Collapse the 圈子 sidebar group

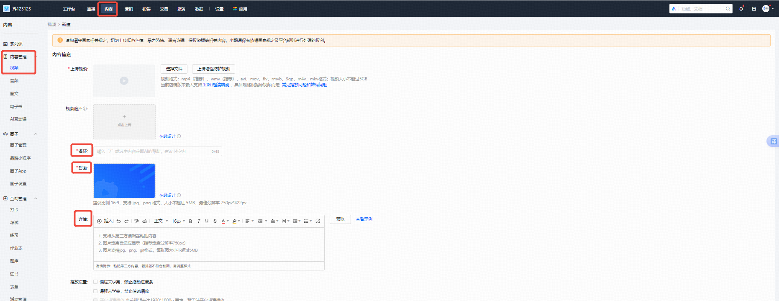pyautogui.click(x=36, y=134)
